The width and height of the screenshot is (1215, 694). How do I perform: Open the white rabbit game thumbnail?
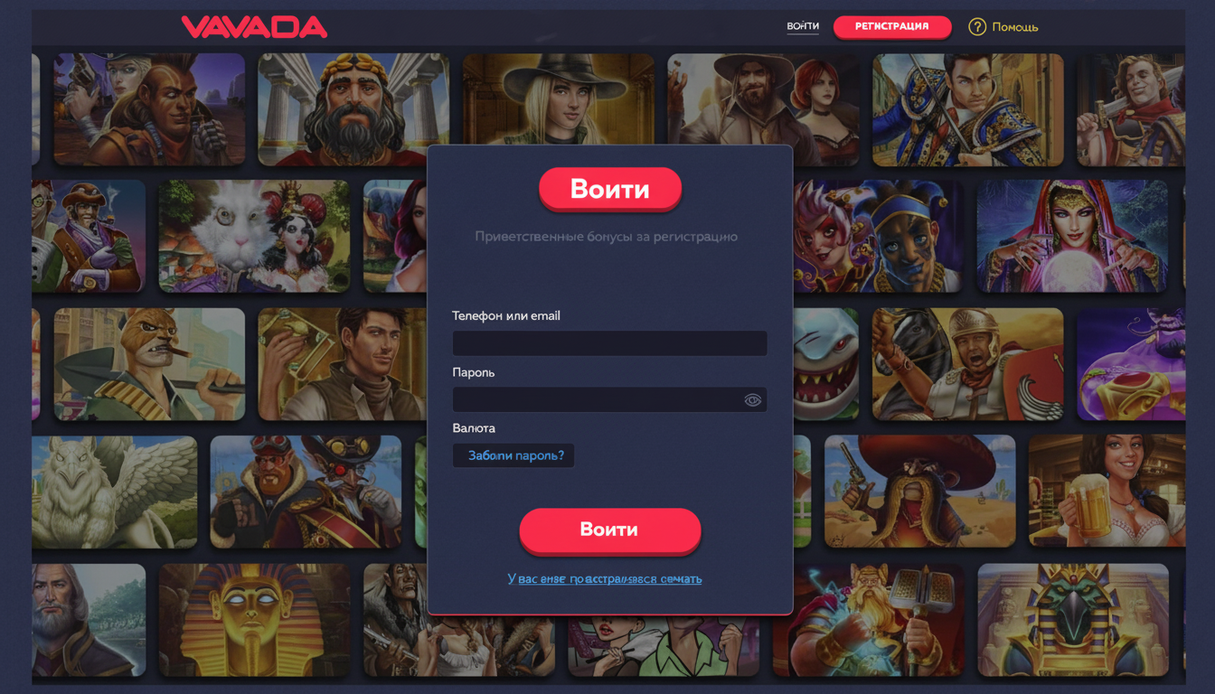(x=254, y=236)
